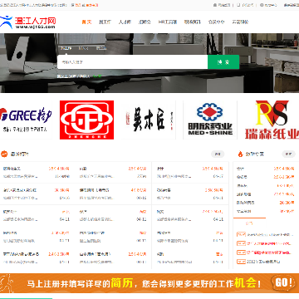Open the HR工具箱 navigation menu item

(168, 22)
